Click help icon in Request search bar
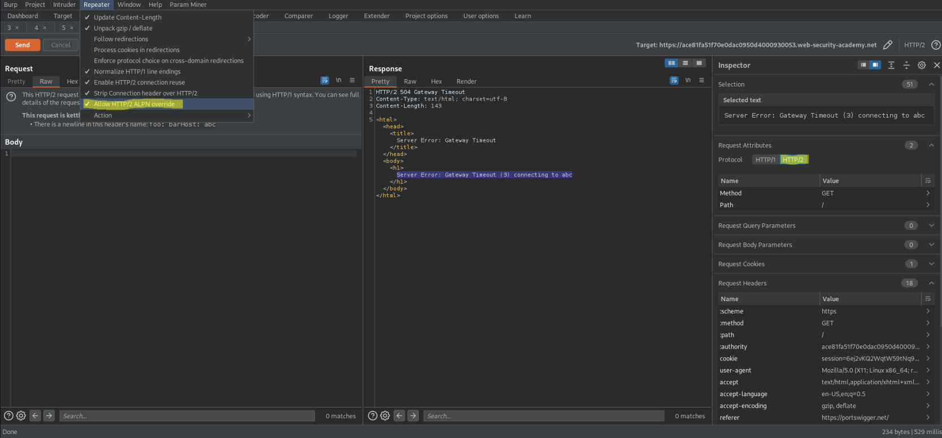942x438 pixels. pyautogui.click(x=8, y=415)
